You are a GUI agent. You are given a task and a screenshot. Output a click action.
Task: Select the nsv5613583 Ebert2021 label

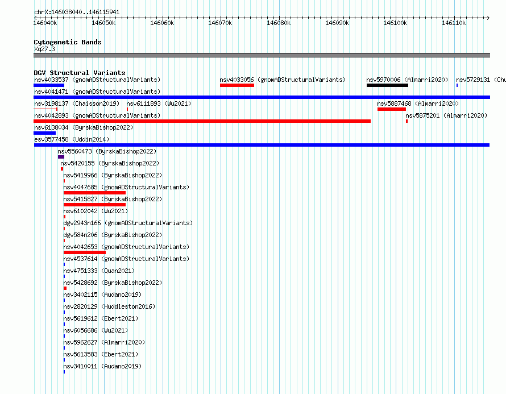click(x=101, y=354)
